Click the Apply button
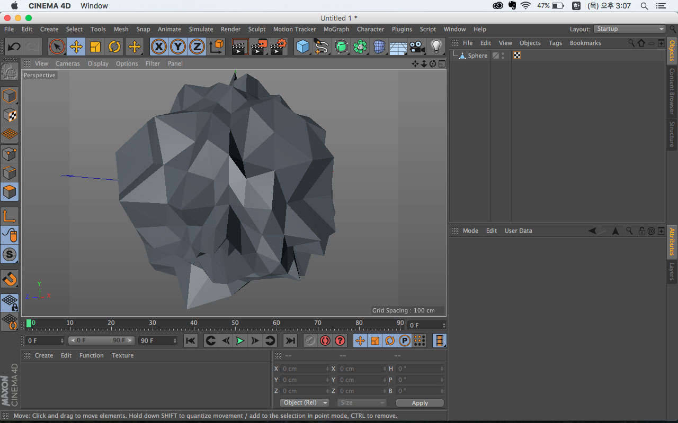Screen dimensions: 678x423 (x=420, y=403)
